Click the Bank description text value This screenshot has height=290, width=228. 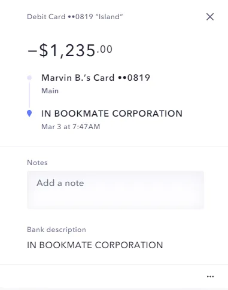[x=95, y=245]
